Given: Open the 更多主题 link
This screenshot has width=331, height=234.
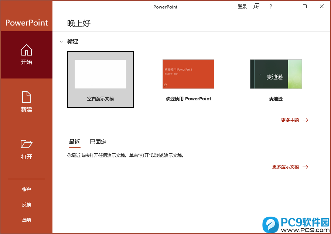Looking at the screenshot, I should (290, 120).
